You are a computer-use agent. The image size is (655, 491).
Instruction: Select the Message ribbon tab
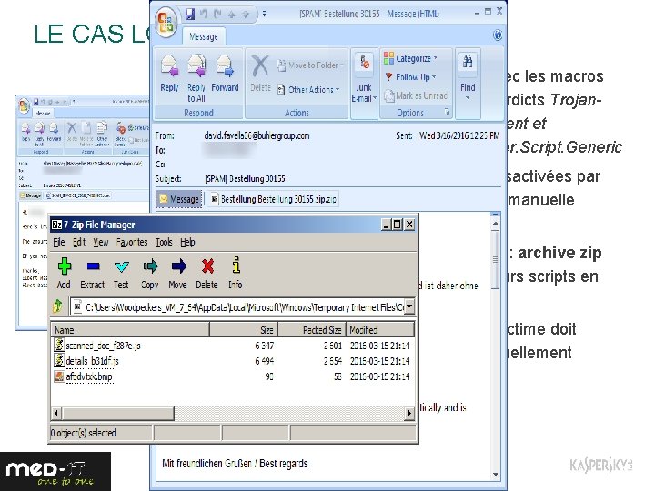[x=204, y=36]
